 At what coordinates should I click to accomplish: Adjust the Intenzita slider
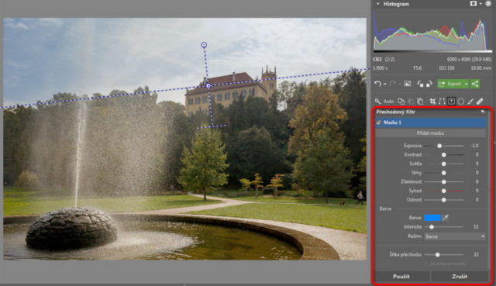tap(443, 227)
